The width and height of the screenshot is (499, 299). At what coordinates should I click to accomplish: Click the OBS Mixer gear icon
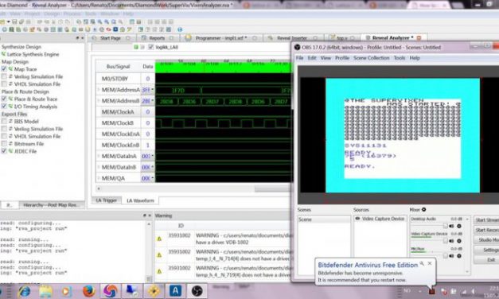(424, 210)
